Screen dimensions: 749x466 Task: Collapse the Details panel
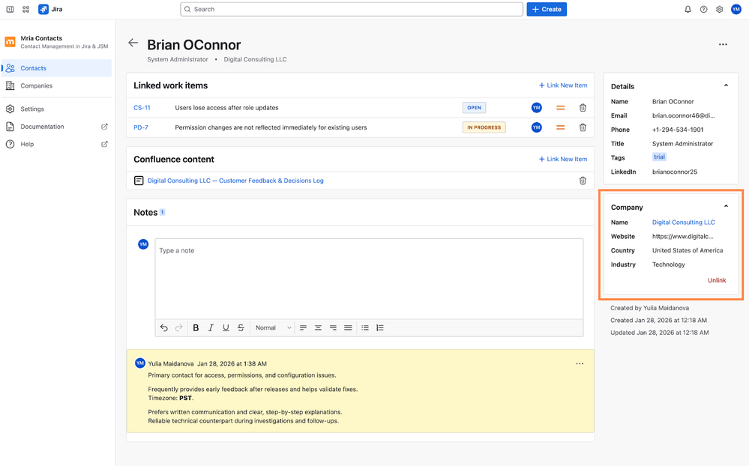[x=726, y=85]
